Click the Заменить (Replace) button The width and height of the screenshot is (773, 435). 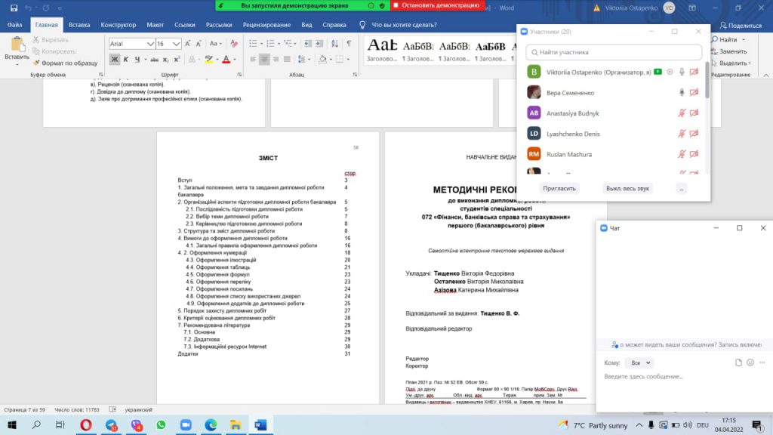pyautogui.click(x=728, y=51)
